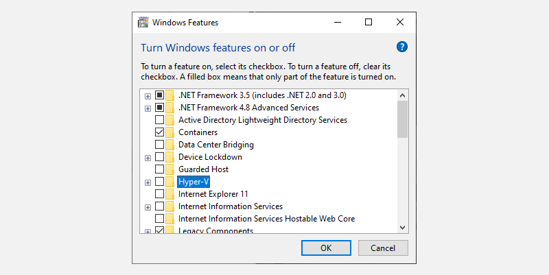Uncheck the Containers checkbox

point(159,132)
